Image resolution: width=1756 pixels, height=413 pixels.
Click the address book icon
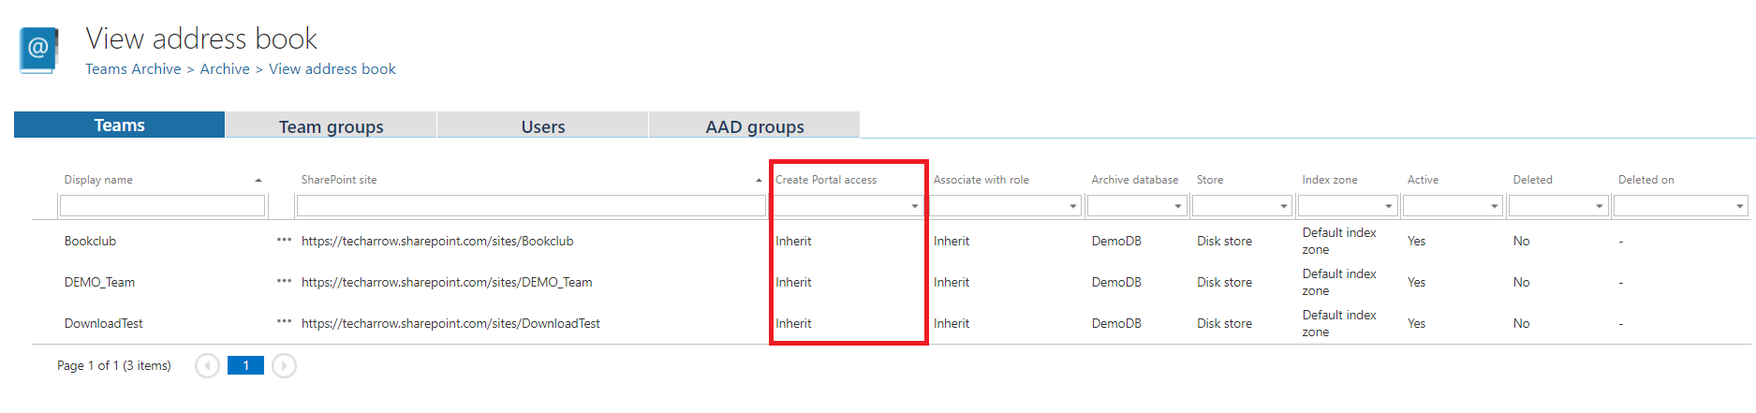tap(38, 50)
